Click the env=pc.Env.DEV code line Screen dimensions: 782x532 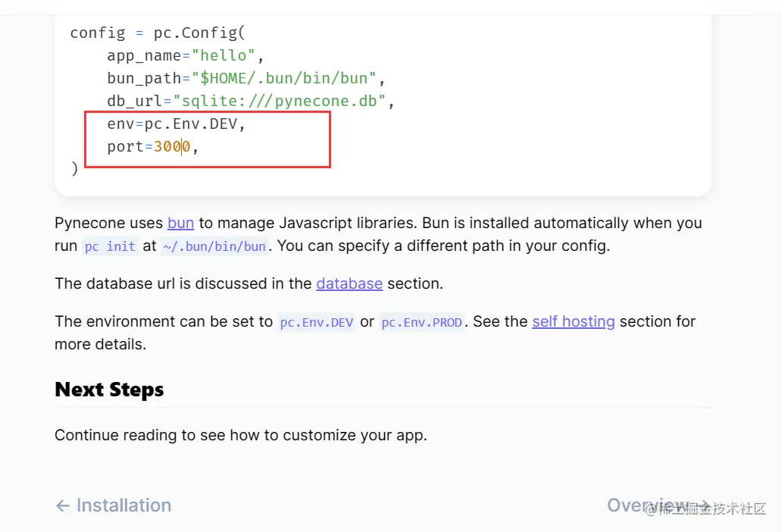click(x=177, y=124)
